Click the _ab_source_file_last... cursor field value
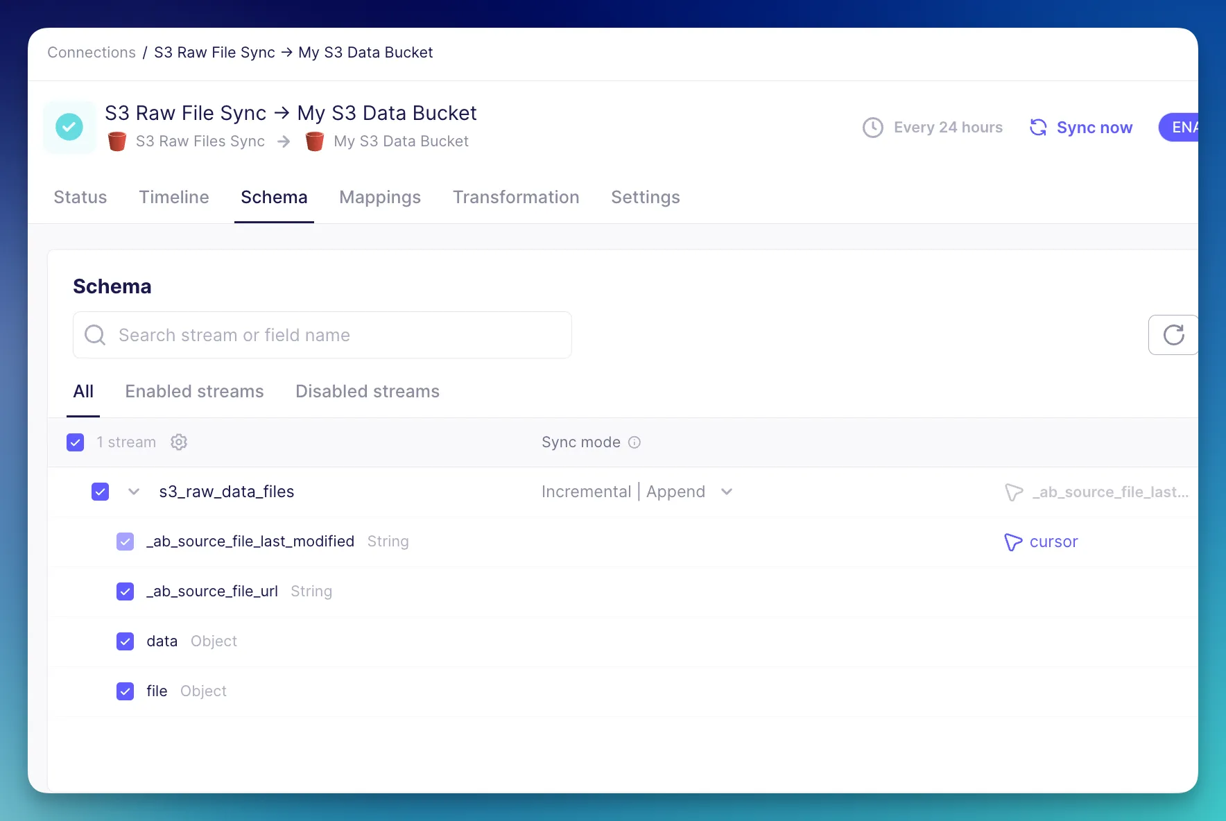This screenshot has height=821, width=1226. tap(1110, 492)
